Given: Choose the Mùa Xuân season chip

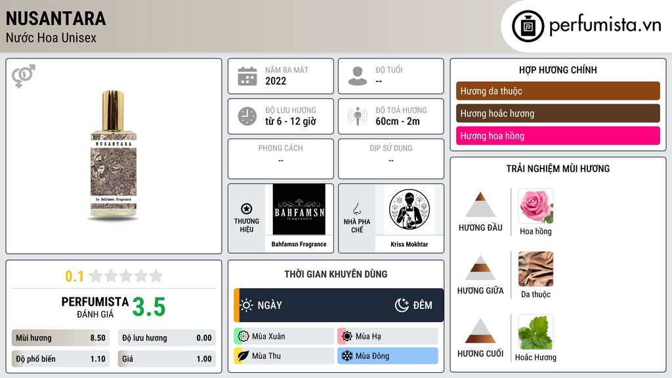Looking at the screenshot, I should [x=284, y=337].
